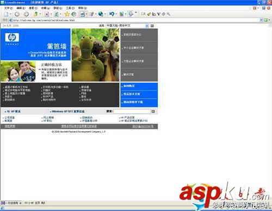The height and width of the screenshot is (211, 272).
Task: Open History with the green clock icon
Action: pos(73,14)
